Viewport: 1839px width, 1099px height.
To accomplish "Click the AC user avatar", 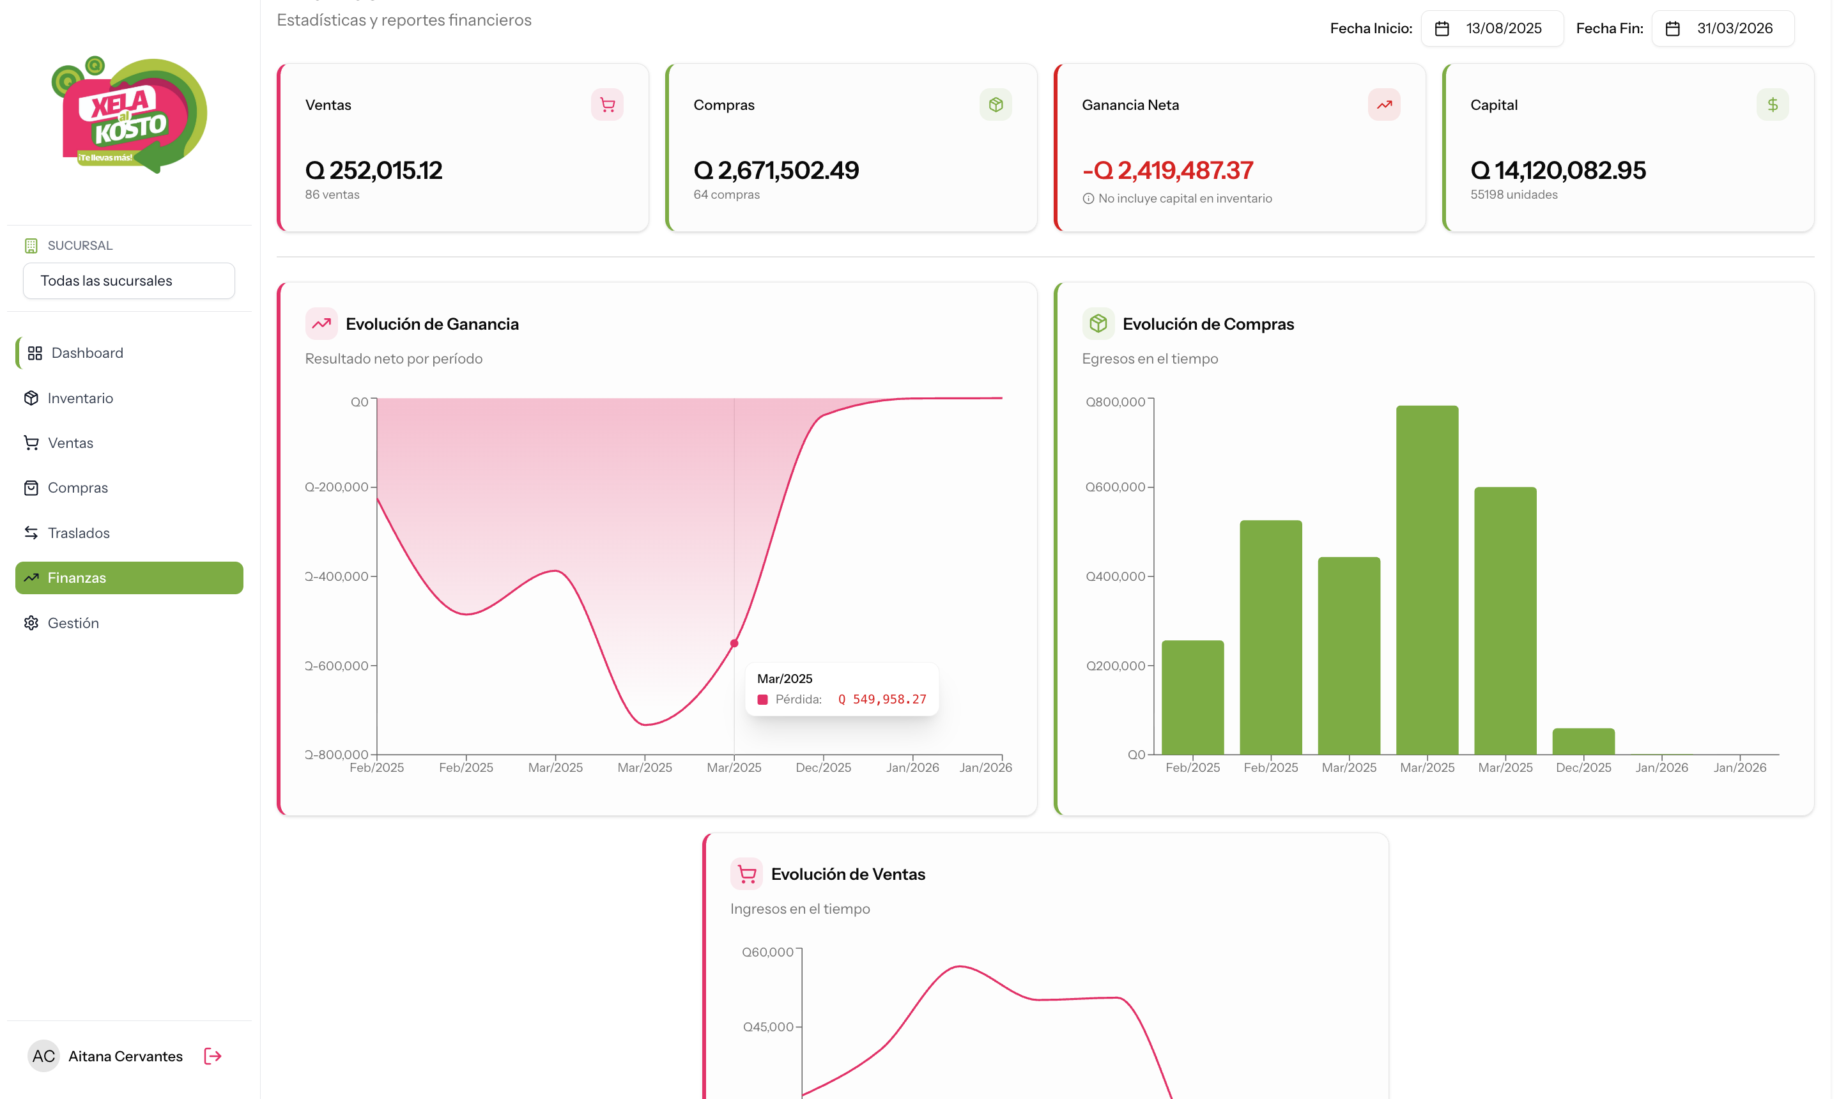I will [x=43, y=1056].
